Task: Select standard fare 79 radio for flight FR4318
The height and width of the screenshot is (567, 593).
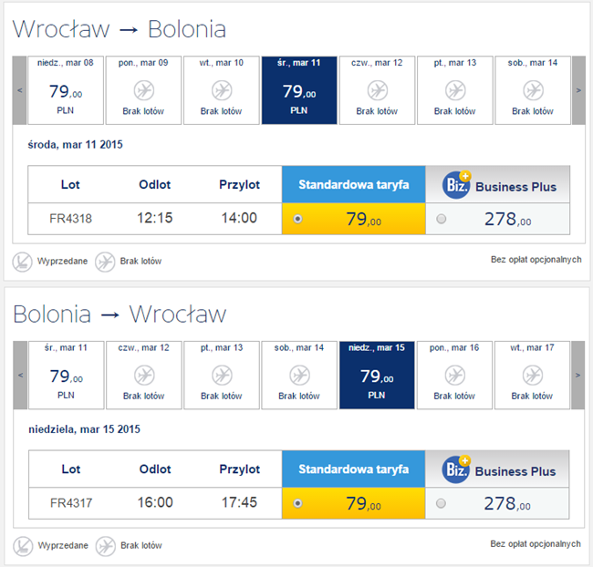Action: point(297,219)
